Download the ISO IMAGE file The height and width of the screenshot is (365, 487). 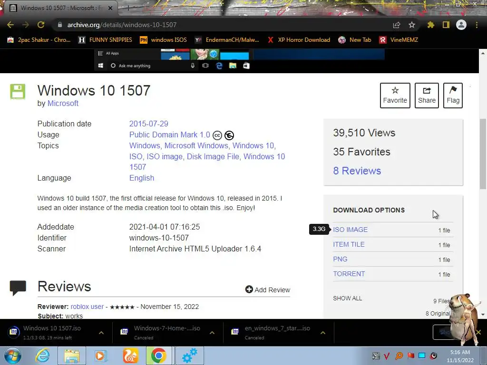coord(351,230)
